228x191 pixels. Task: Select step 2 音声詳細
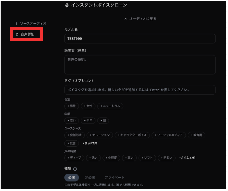pos(27,34)
